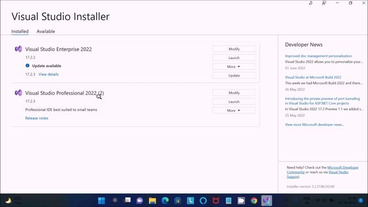The width and height of the screenshot is (368, 207).
Task: Click the 'Developer News' heading
Action: pos(304,45)
